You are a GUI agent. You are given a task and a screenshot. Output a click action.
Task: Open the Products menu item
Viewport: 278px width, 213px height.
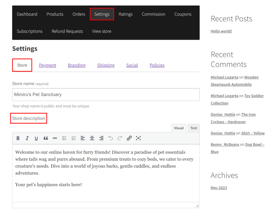55,14
